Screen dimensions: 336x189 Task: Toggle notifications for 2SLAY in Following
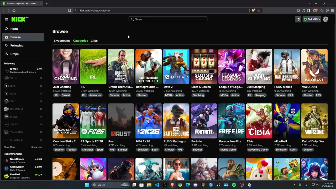pyautogui.click(x=41, y=124)
